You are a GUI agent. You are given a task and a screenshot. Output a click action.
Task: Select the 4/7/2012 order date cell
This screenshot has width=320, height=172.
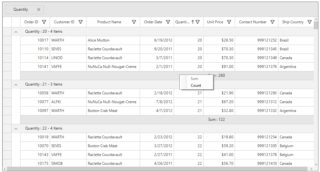click(x=157, y=111)
